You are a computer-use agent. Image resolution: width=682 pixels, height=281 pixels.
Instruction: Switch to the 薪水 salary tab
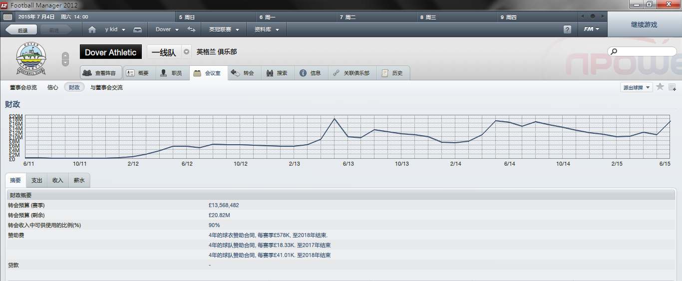coord(79,180)
